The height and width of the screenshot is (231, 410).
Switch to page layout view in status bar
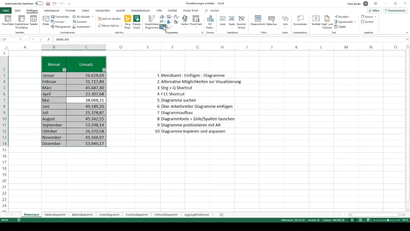360,220
